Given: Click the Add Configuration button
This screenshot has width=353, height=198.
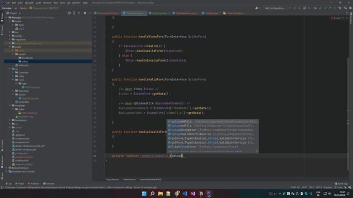Looking at the screenshot, I should pyautogui.click(x=274, y=8).
